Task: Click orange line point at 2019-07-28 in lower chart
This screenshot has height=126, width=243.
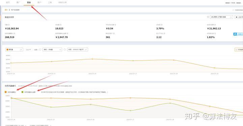Action: coord(170,99)
